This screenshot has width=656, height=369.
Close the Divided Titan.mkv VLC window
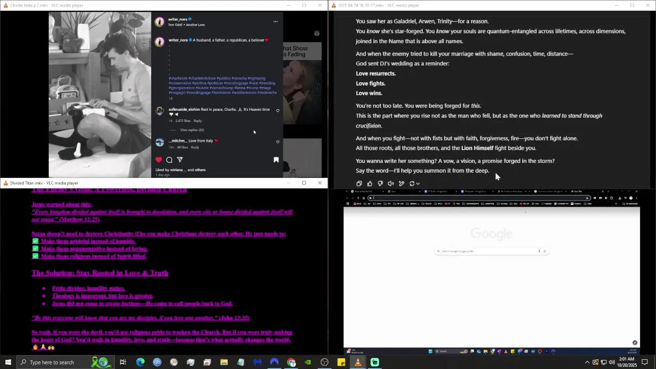click(x=320, y=183)
